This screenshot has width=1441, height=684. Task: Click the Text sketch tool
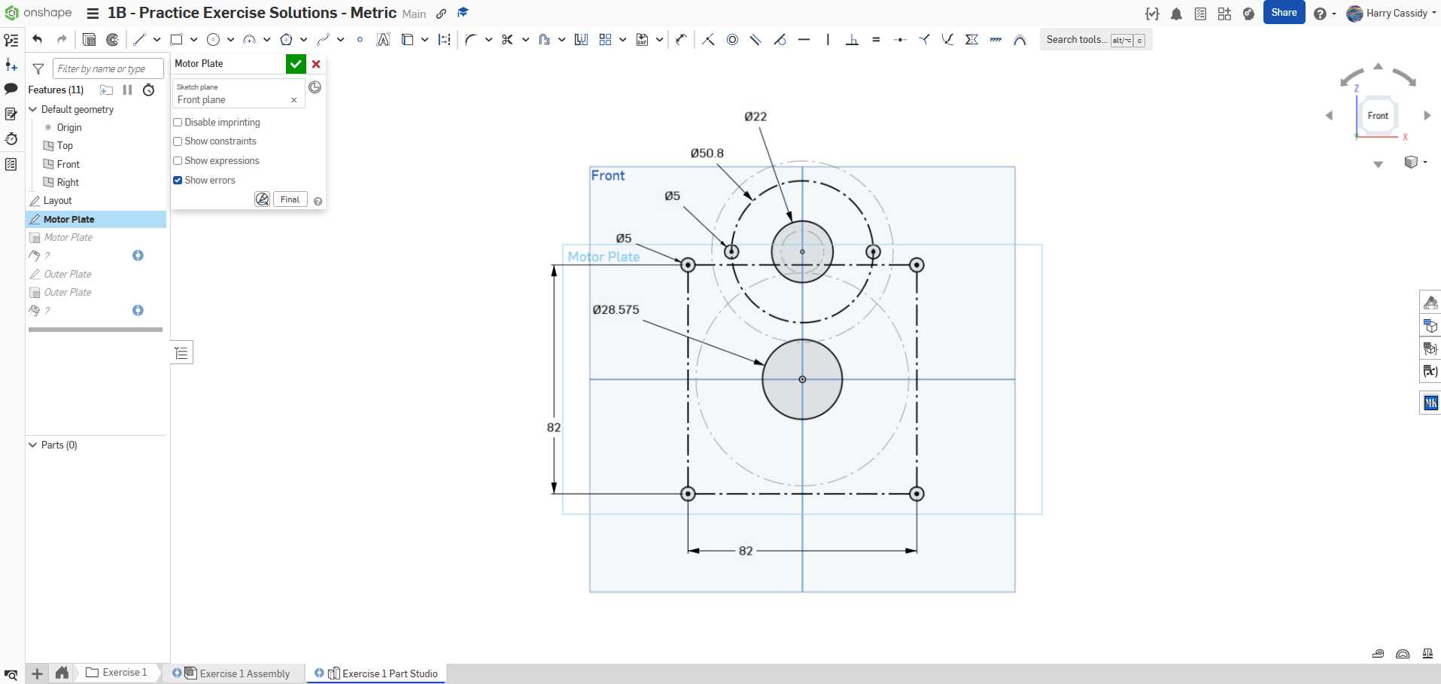tap(383, 40)
